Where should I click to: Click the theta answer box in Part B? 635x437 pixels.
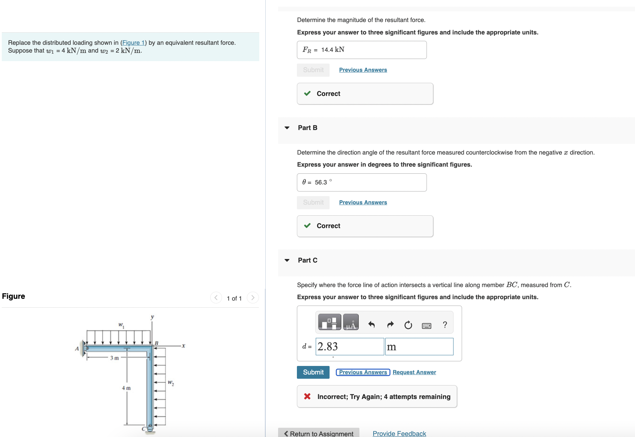[x=362, y=182]
